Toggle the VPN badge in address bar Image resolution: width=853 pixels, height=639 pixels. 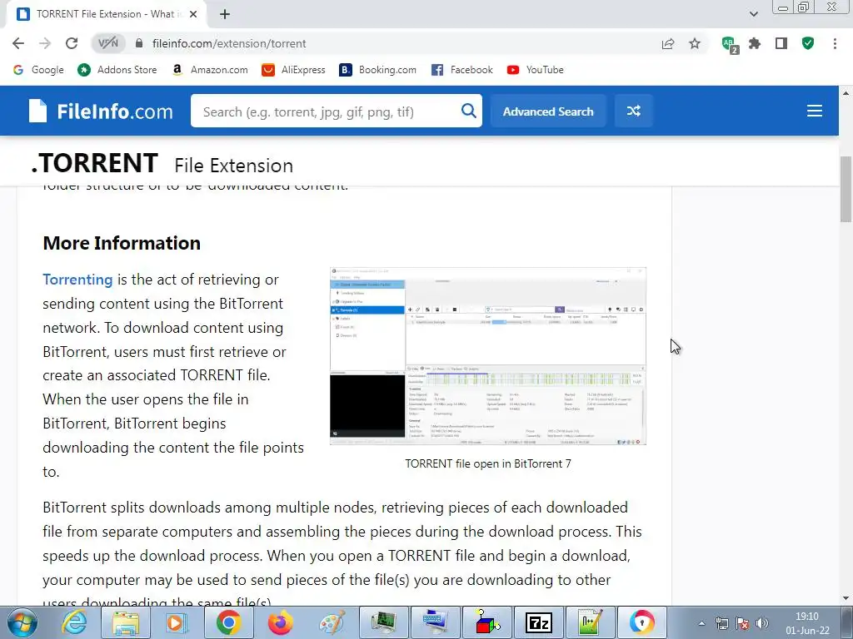coord(107,43)
